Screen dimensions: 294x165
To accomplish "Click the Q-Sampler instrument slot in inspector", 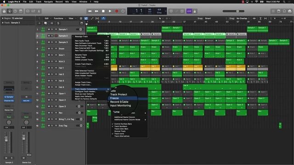I will pos(9,97).
